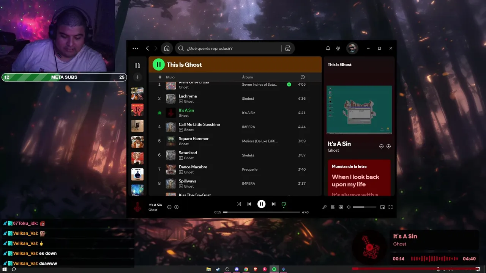This screenshot has width=486, height=273.
Task: Switch to Google Chrome in the taskbar
Action: pyautogui.click(x=246, y=269)
